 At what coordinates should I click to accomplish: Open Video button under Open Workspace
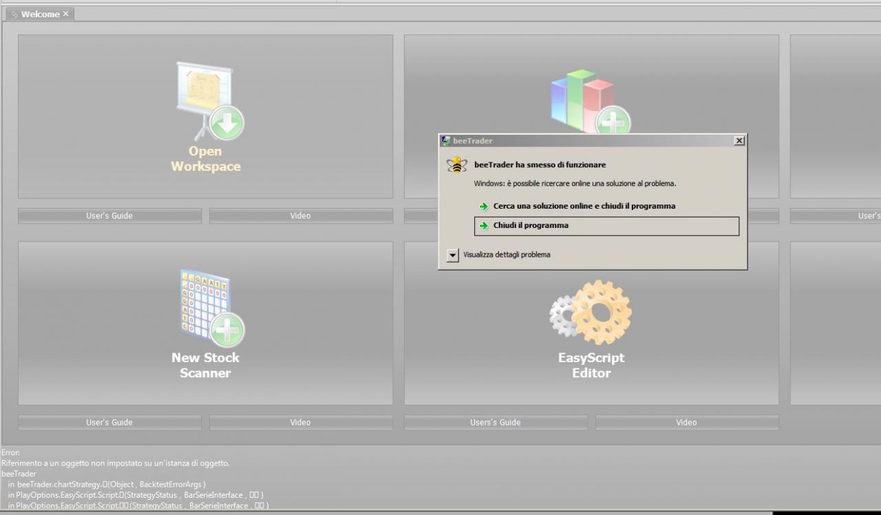[x=301, y=216]
